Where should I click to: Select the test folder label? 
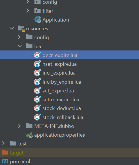pyautogui.click(x=22, y=144)
